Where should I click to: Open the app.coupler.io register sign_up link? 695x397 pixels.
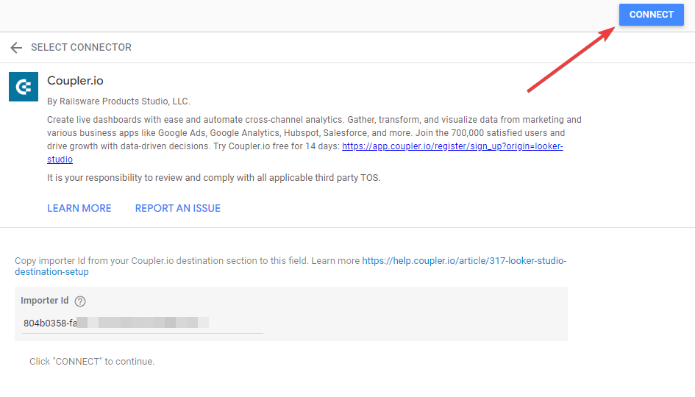[x=452, y=146]
